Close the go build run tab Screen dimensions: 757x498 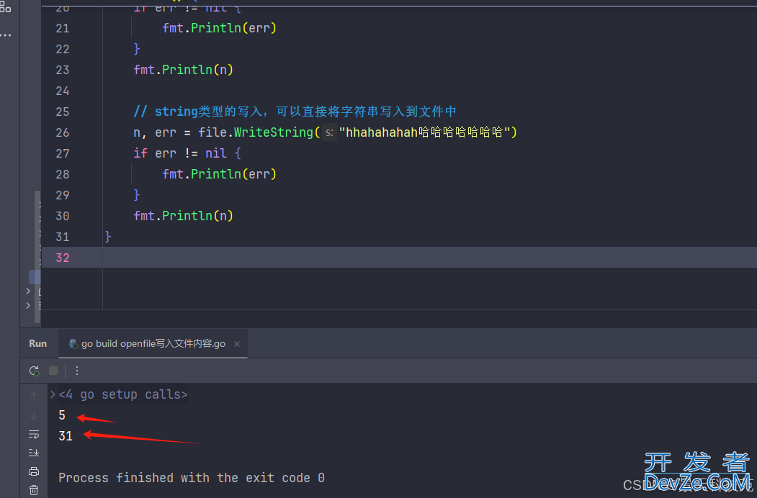pos(236,344)
